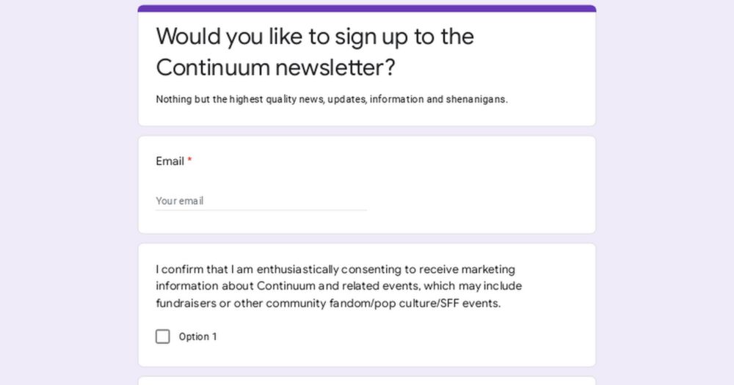Click the 'Option 1' label text

[x=198, y=337]
